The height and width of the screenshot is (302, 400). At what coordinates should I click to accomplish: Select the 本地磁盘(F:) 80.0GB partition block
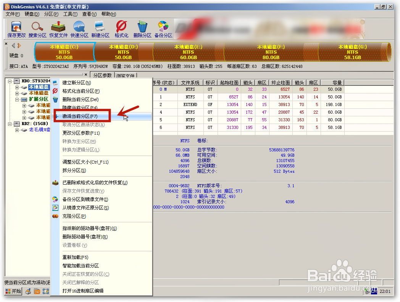(271, 52)
